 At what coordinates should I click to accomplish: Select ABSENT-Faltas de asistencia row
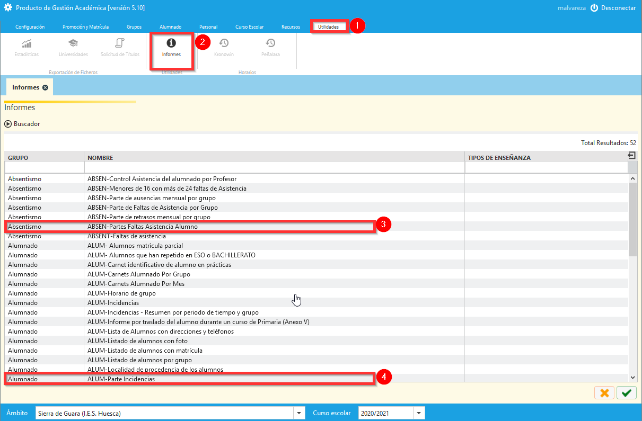coord(316,236)
